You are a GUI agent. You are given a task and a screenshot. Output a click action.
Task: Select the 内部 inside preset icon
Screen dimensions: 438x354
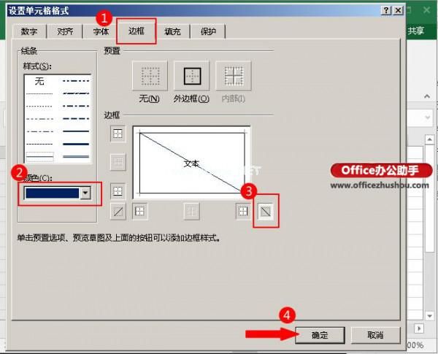234,76
